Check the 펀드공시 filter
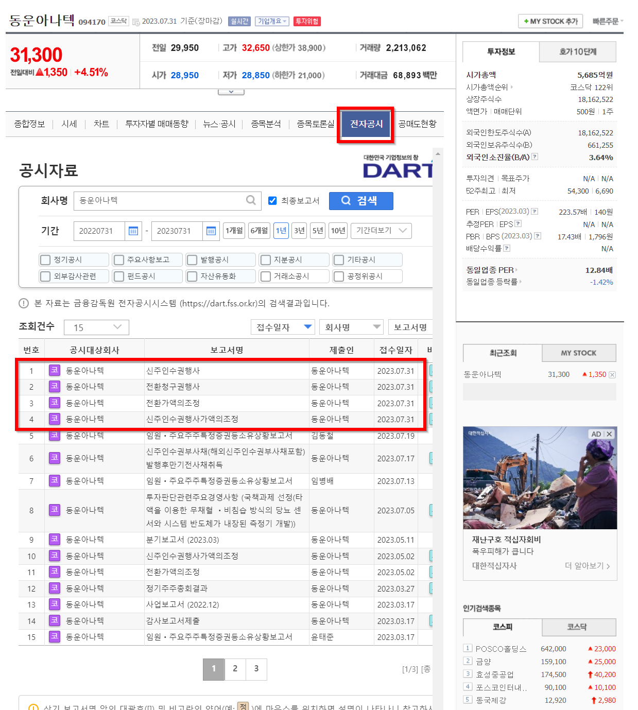Viewport: 638px width, 710px height. pos(119,276)
